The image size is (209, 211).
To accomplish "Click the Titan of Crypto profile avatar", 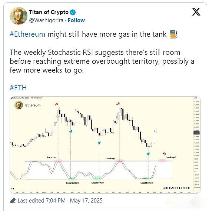I will tap(18, 16).
